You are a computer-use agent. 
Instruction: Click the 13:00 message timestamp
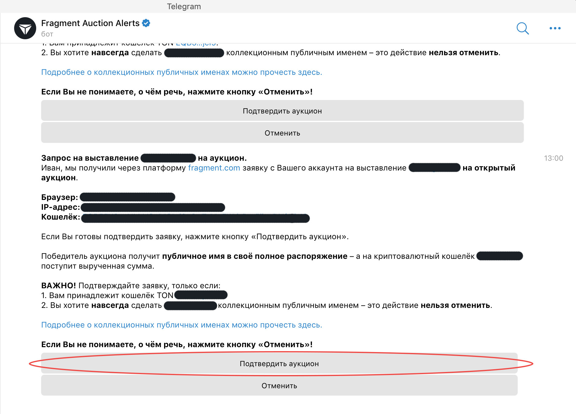pos(553,158)
